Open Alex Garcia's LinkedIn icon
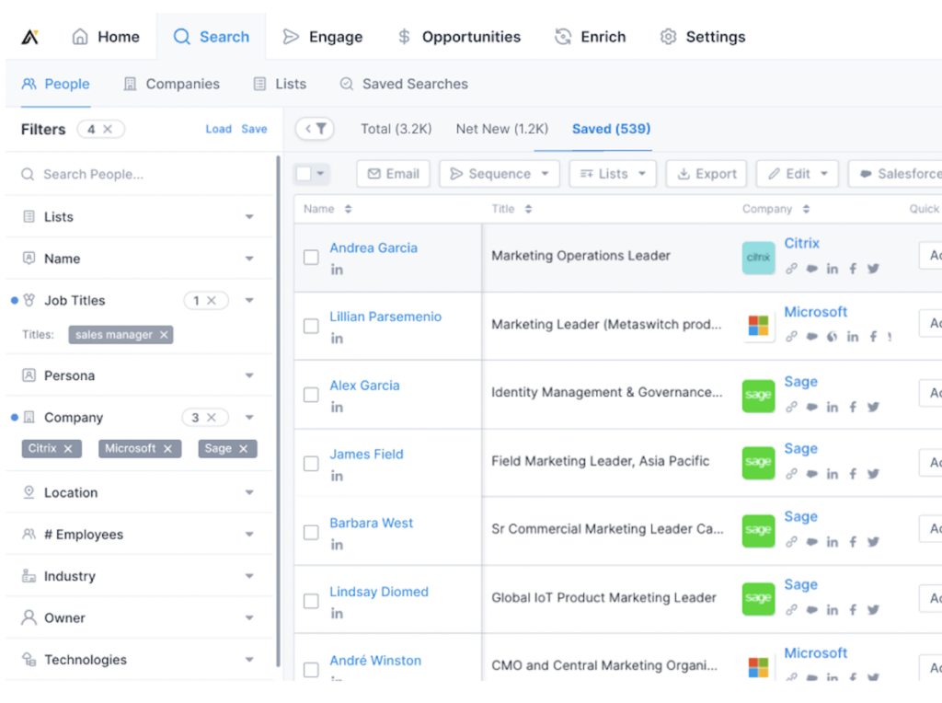The width and height of the screenshot is (942, 703). [337, 408]
